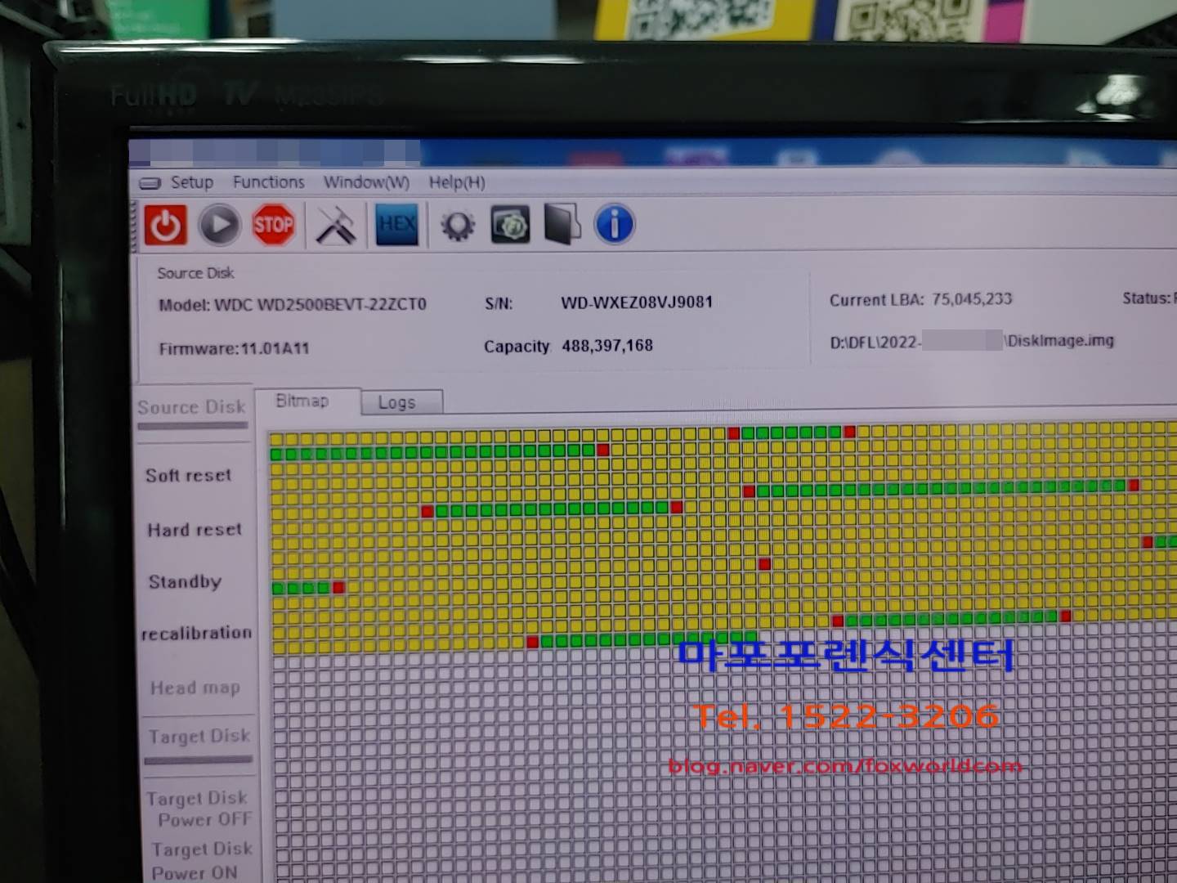Open the Functions menu

click(268, 182)
